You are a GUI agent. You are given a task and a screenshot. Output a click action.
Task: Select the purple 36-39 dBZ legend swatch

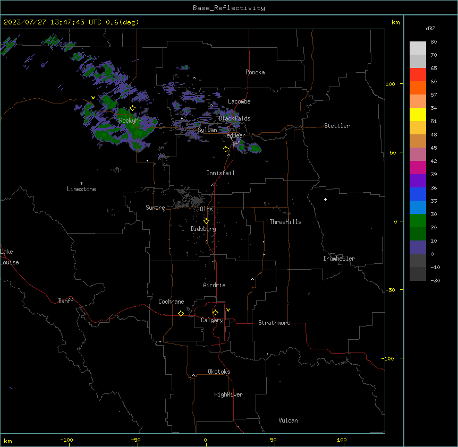tap(418, 181)
